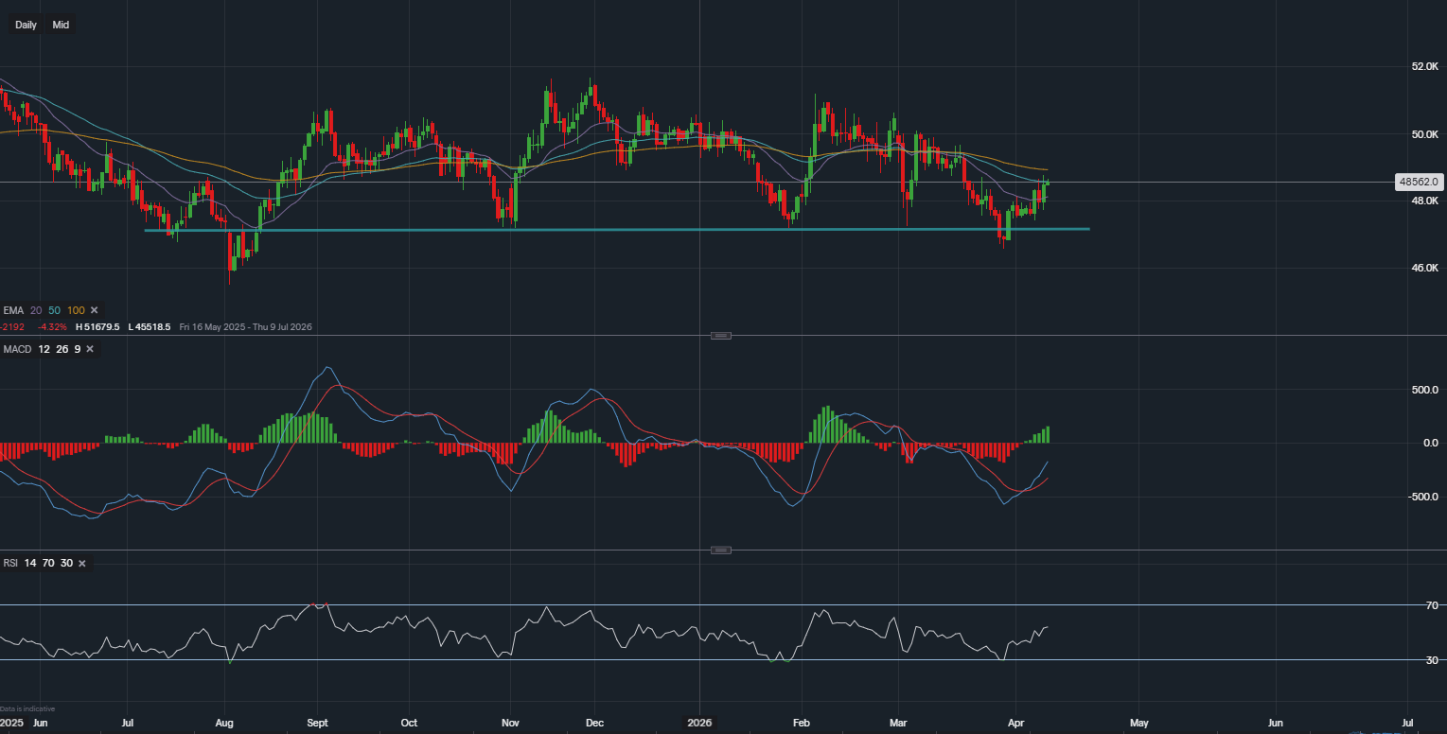The height and width of the screenshot is (734, 1447).
Task: Close the RSI indicator using its X
Action: point(81,563)
